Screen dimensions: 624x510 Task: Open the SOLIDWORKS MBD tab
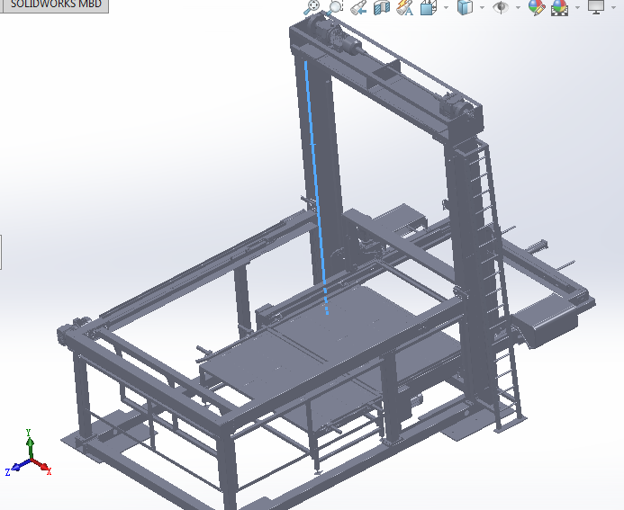pyautogui.click(x=54, y=4)
